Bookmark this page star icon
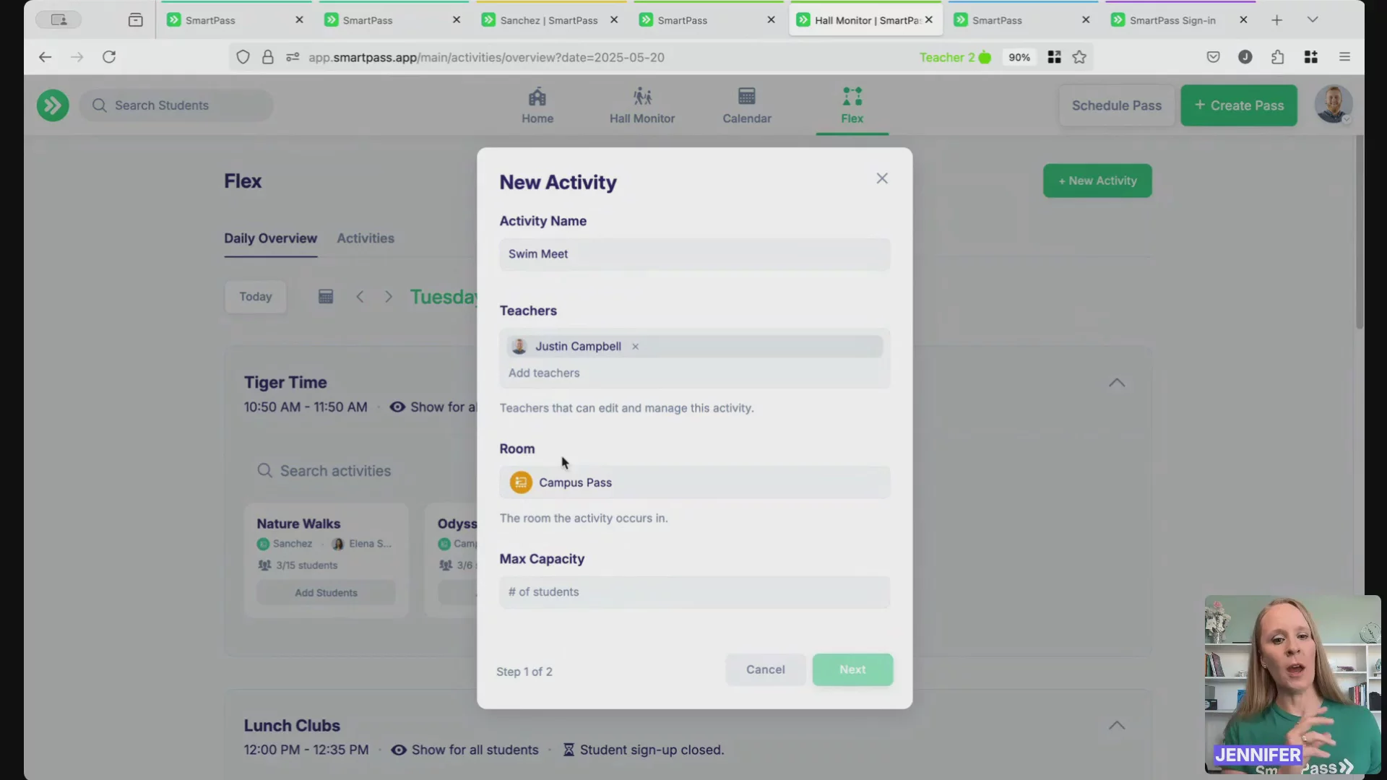This screenshot has width=1387, height=780. coord(1079,57)
